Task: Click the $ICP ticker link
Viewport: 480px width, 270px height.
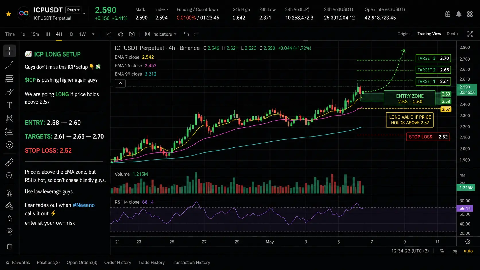Action: (x=30, y=80)
